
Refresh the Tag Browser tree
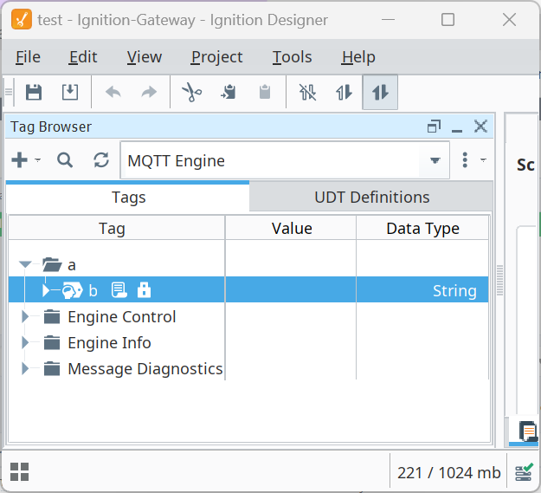(101, 160)
